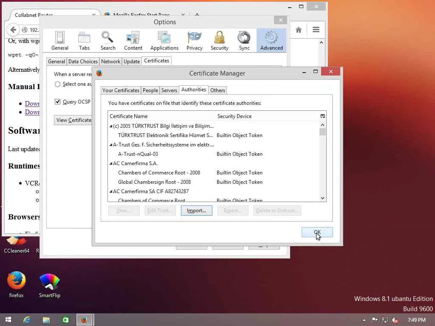Switch to the Others tab
Screen dimensions: 435x326
tap(218, 90)
